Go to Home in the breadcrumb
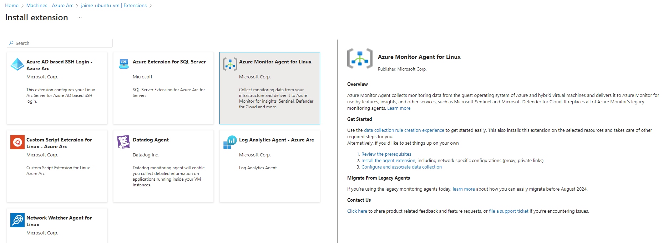The image size is (663, 243). tap(12, 5)
